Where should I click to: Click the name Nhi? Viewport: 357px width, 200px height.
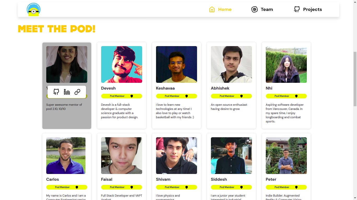[269, 88]
